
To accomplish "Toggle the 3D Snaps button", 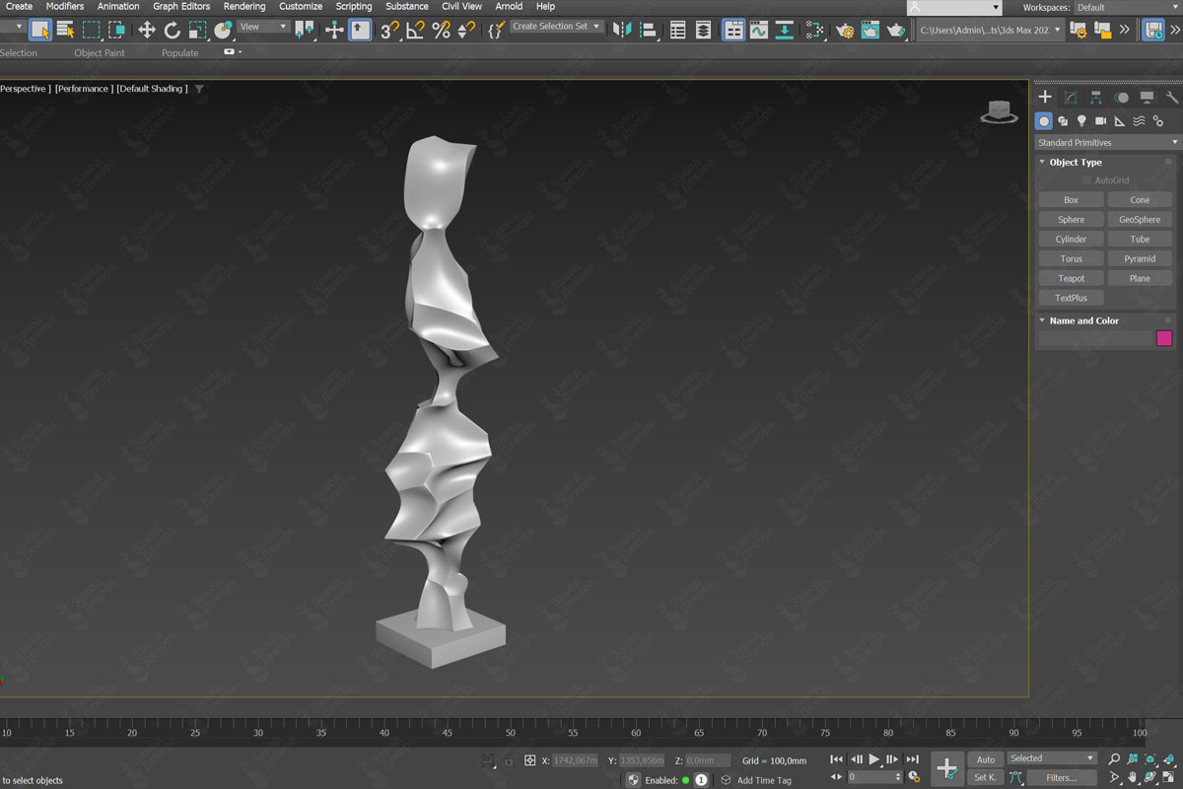I will point(389,30).
